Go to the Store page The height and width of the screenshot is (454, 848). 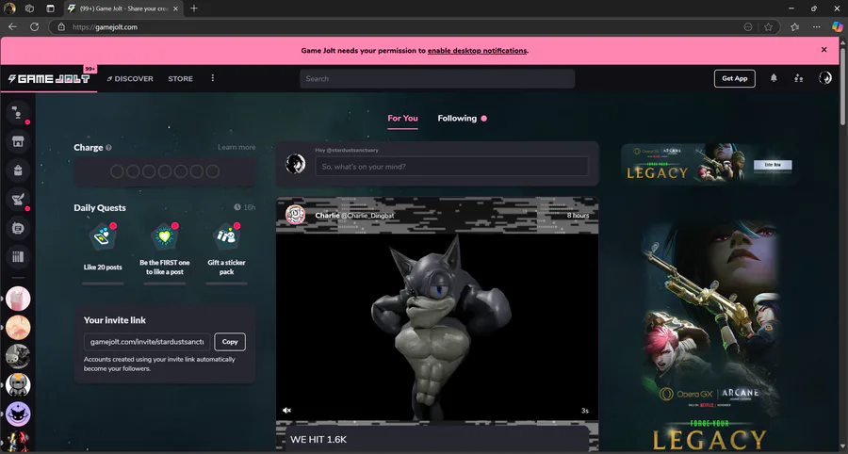[x=180, y=79]
